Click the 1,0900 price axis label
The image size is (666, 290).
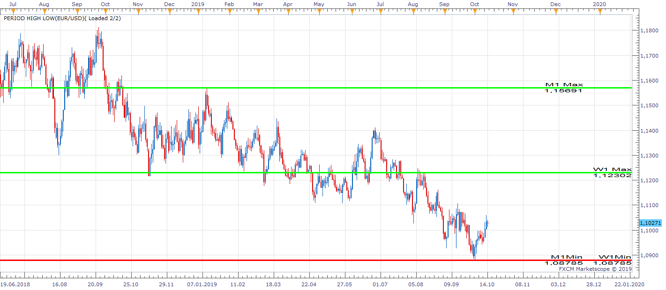pos(649,255)
